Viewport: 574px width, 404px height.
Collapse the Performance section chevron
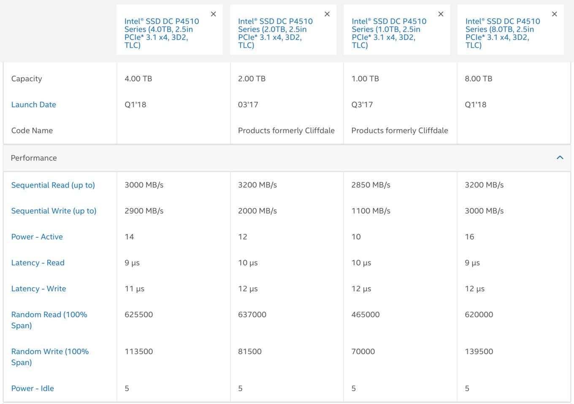tap(560, 157)
